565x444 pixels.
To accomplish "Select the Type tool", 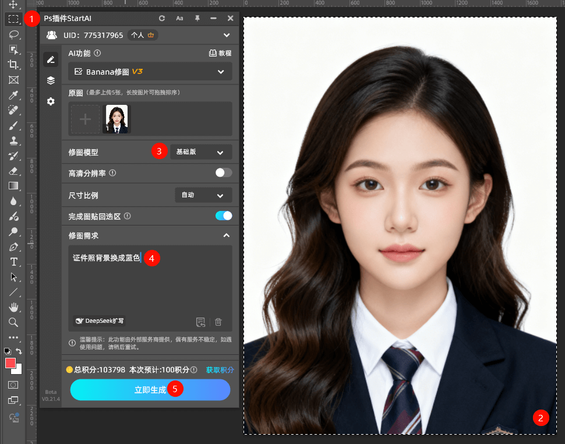I will (x=13, y=262).
